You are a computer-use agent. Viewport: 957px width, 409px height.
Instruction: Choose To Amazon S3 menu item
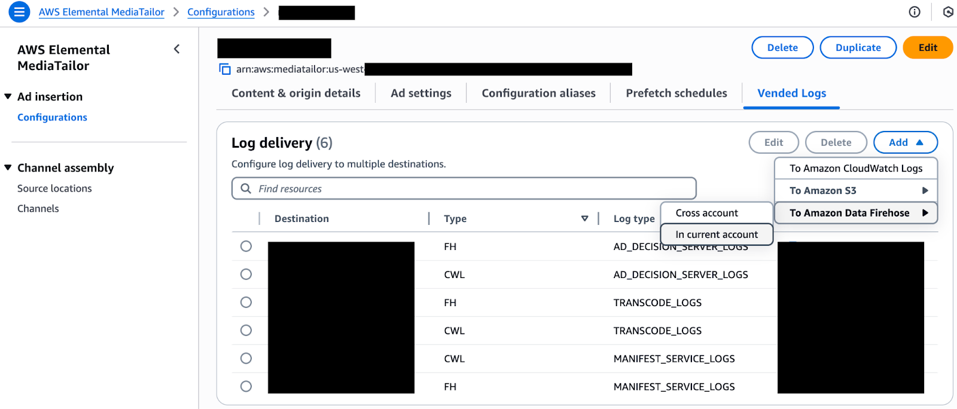point(856,191)
